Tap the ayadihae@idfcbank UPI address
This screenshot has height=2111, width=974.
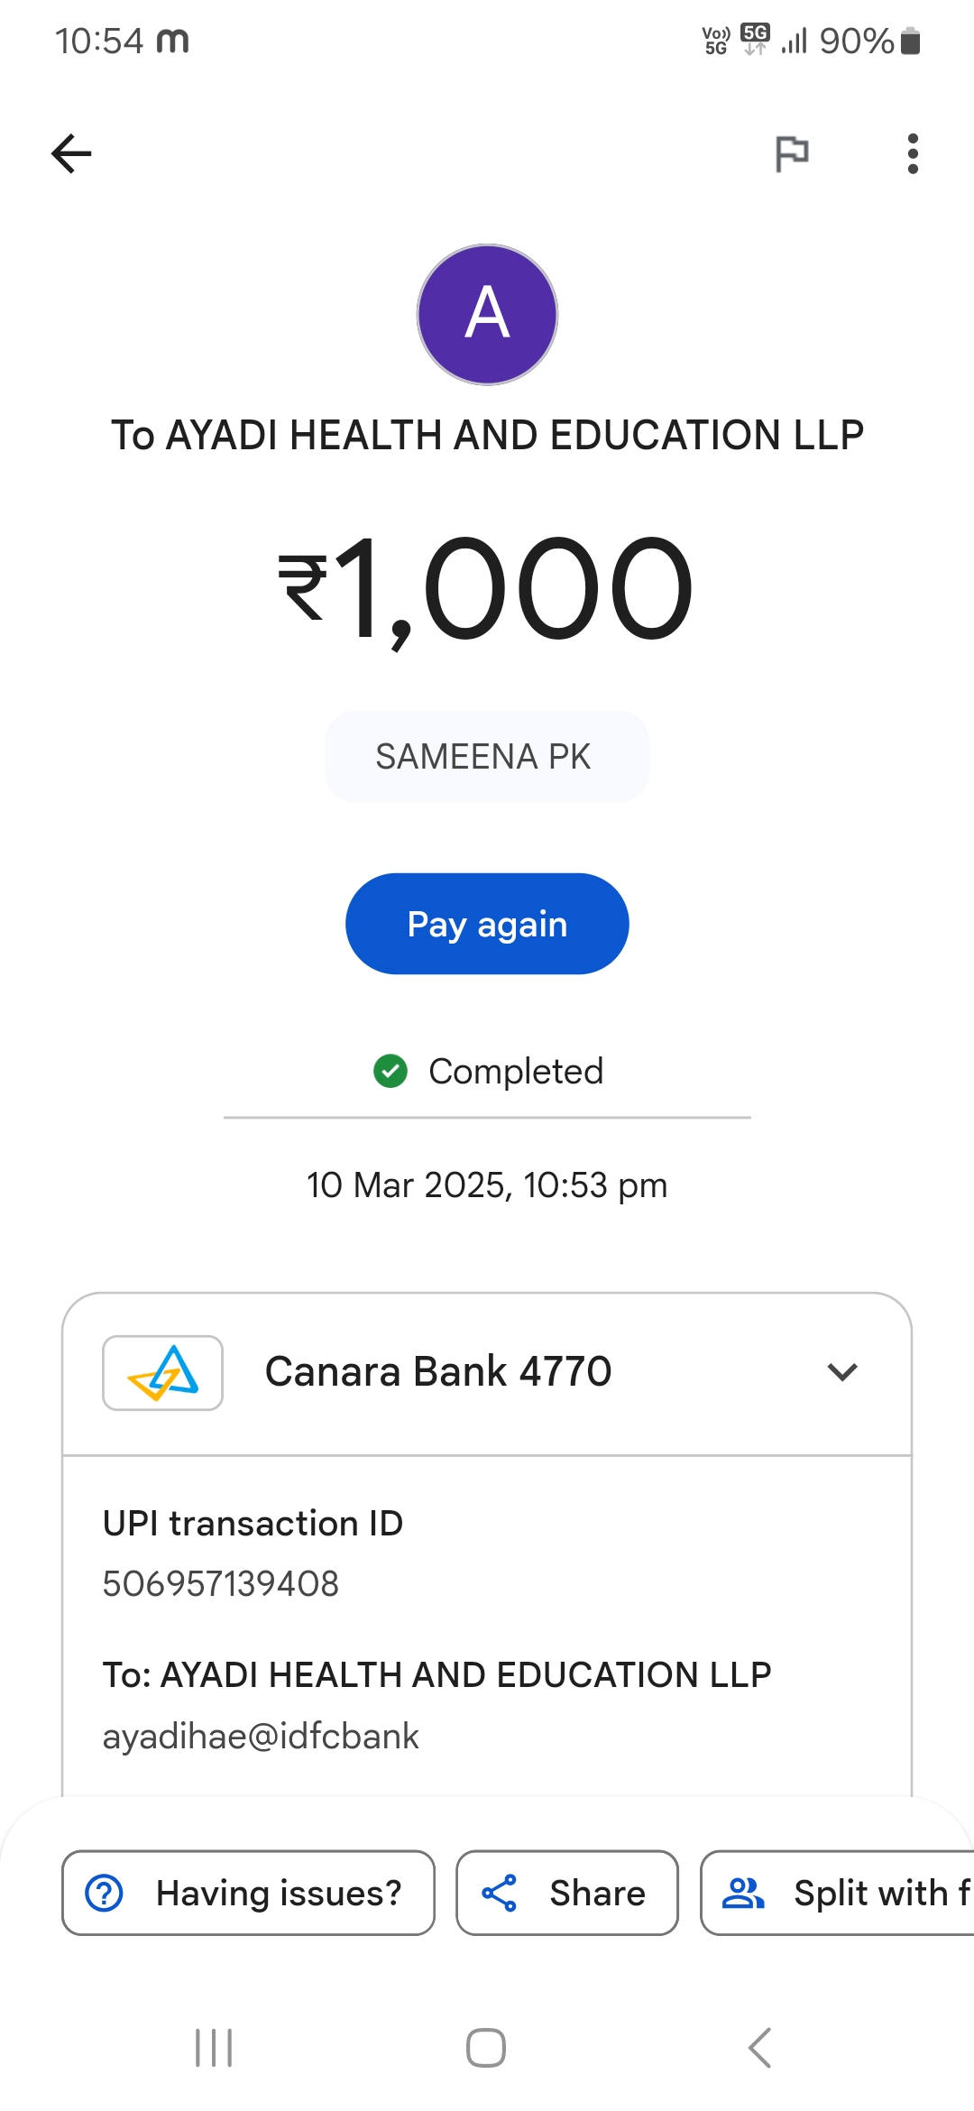pos(261,1737)
